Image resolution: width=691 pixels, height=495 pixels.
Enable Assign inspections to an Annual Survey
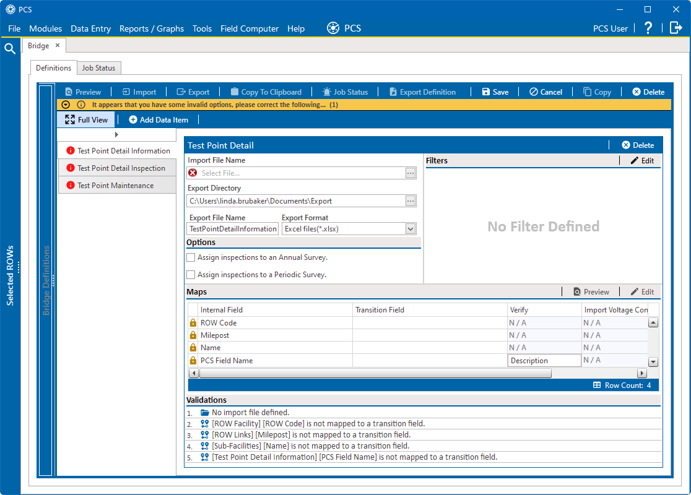pos(191,257)
